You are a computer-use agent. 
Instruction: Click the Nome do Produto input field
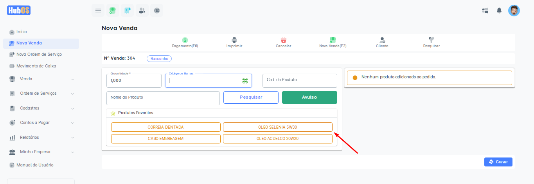(163, 98)
